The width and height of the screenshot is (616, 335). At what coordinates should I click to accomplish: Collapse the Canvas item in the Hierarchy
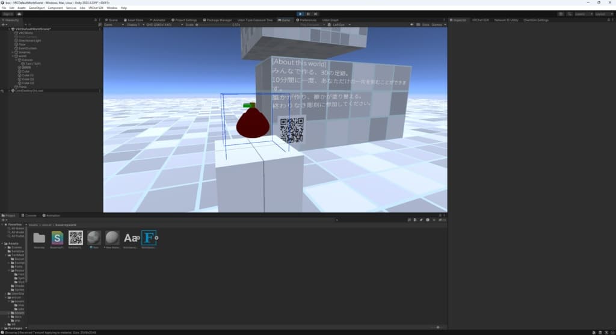pyautogui.click(x=16, y=60)
